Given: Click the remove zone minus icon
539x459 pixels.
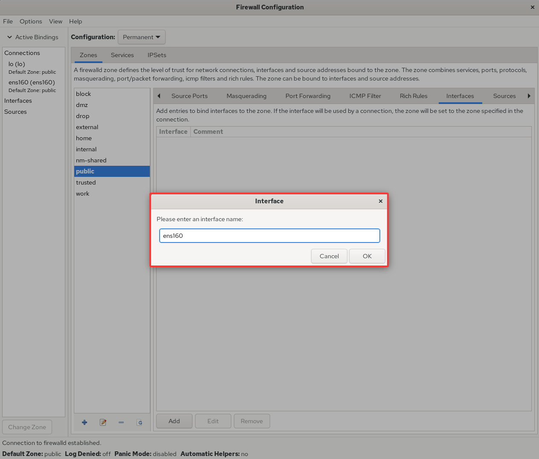Looking at the screenshot, I should pos(121,422).
